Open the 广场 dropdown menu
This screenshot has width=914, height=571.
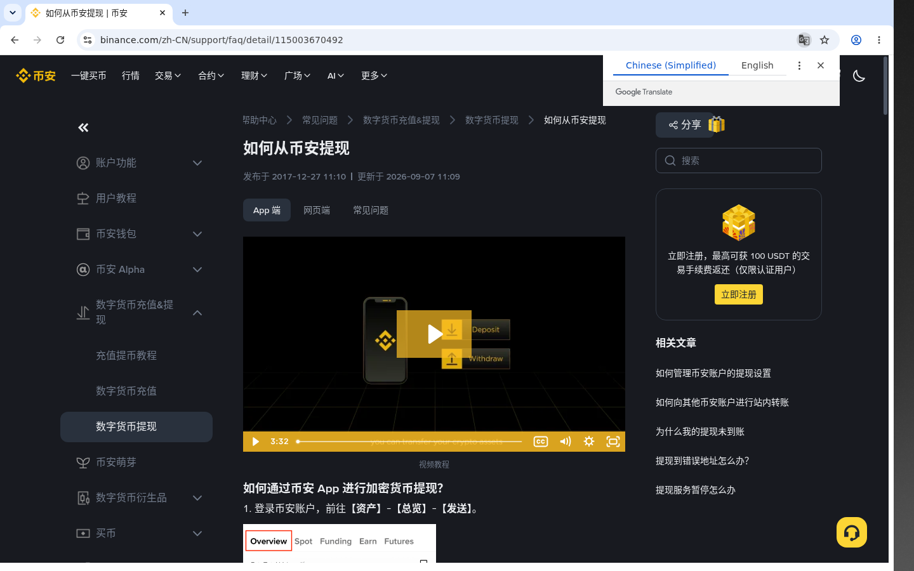click(x=298, y=75)
